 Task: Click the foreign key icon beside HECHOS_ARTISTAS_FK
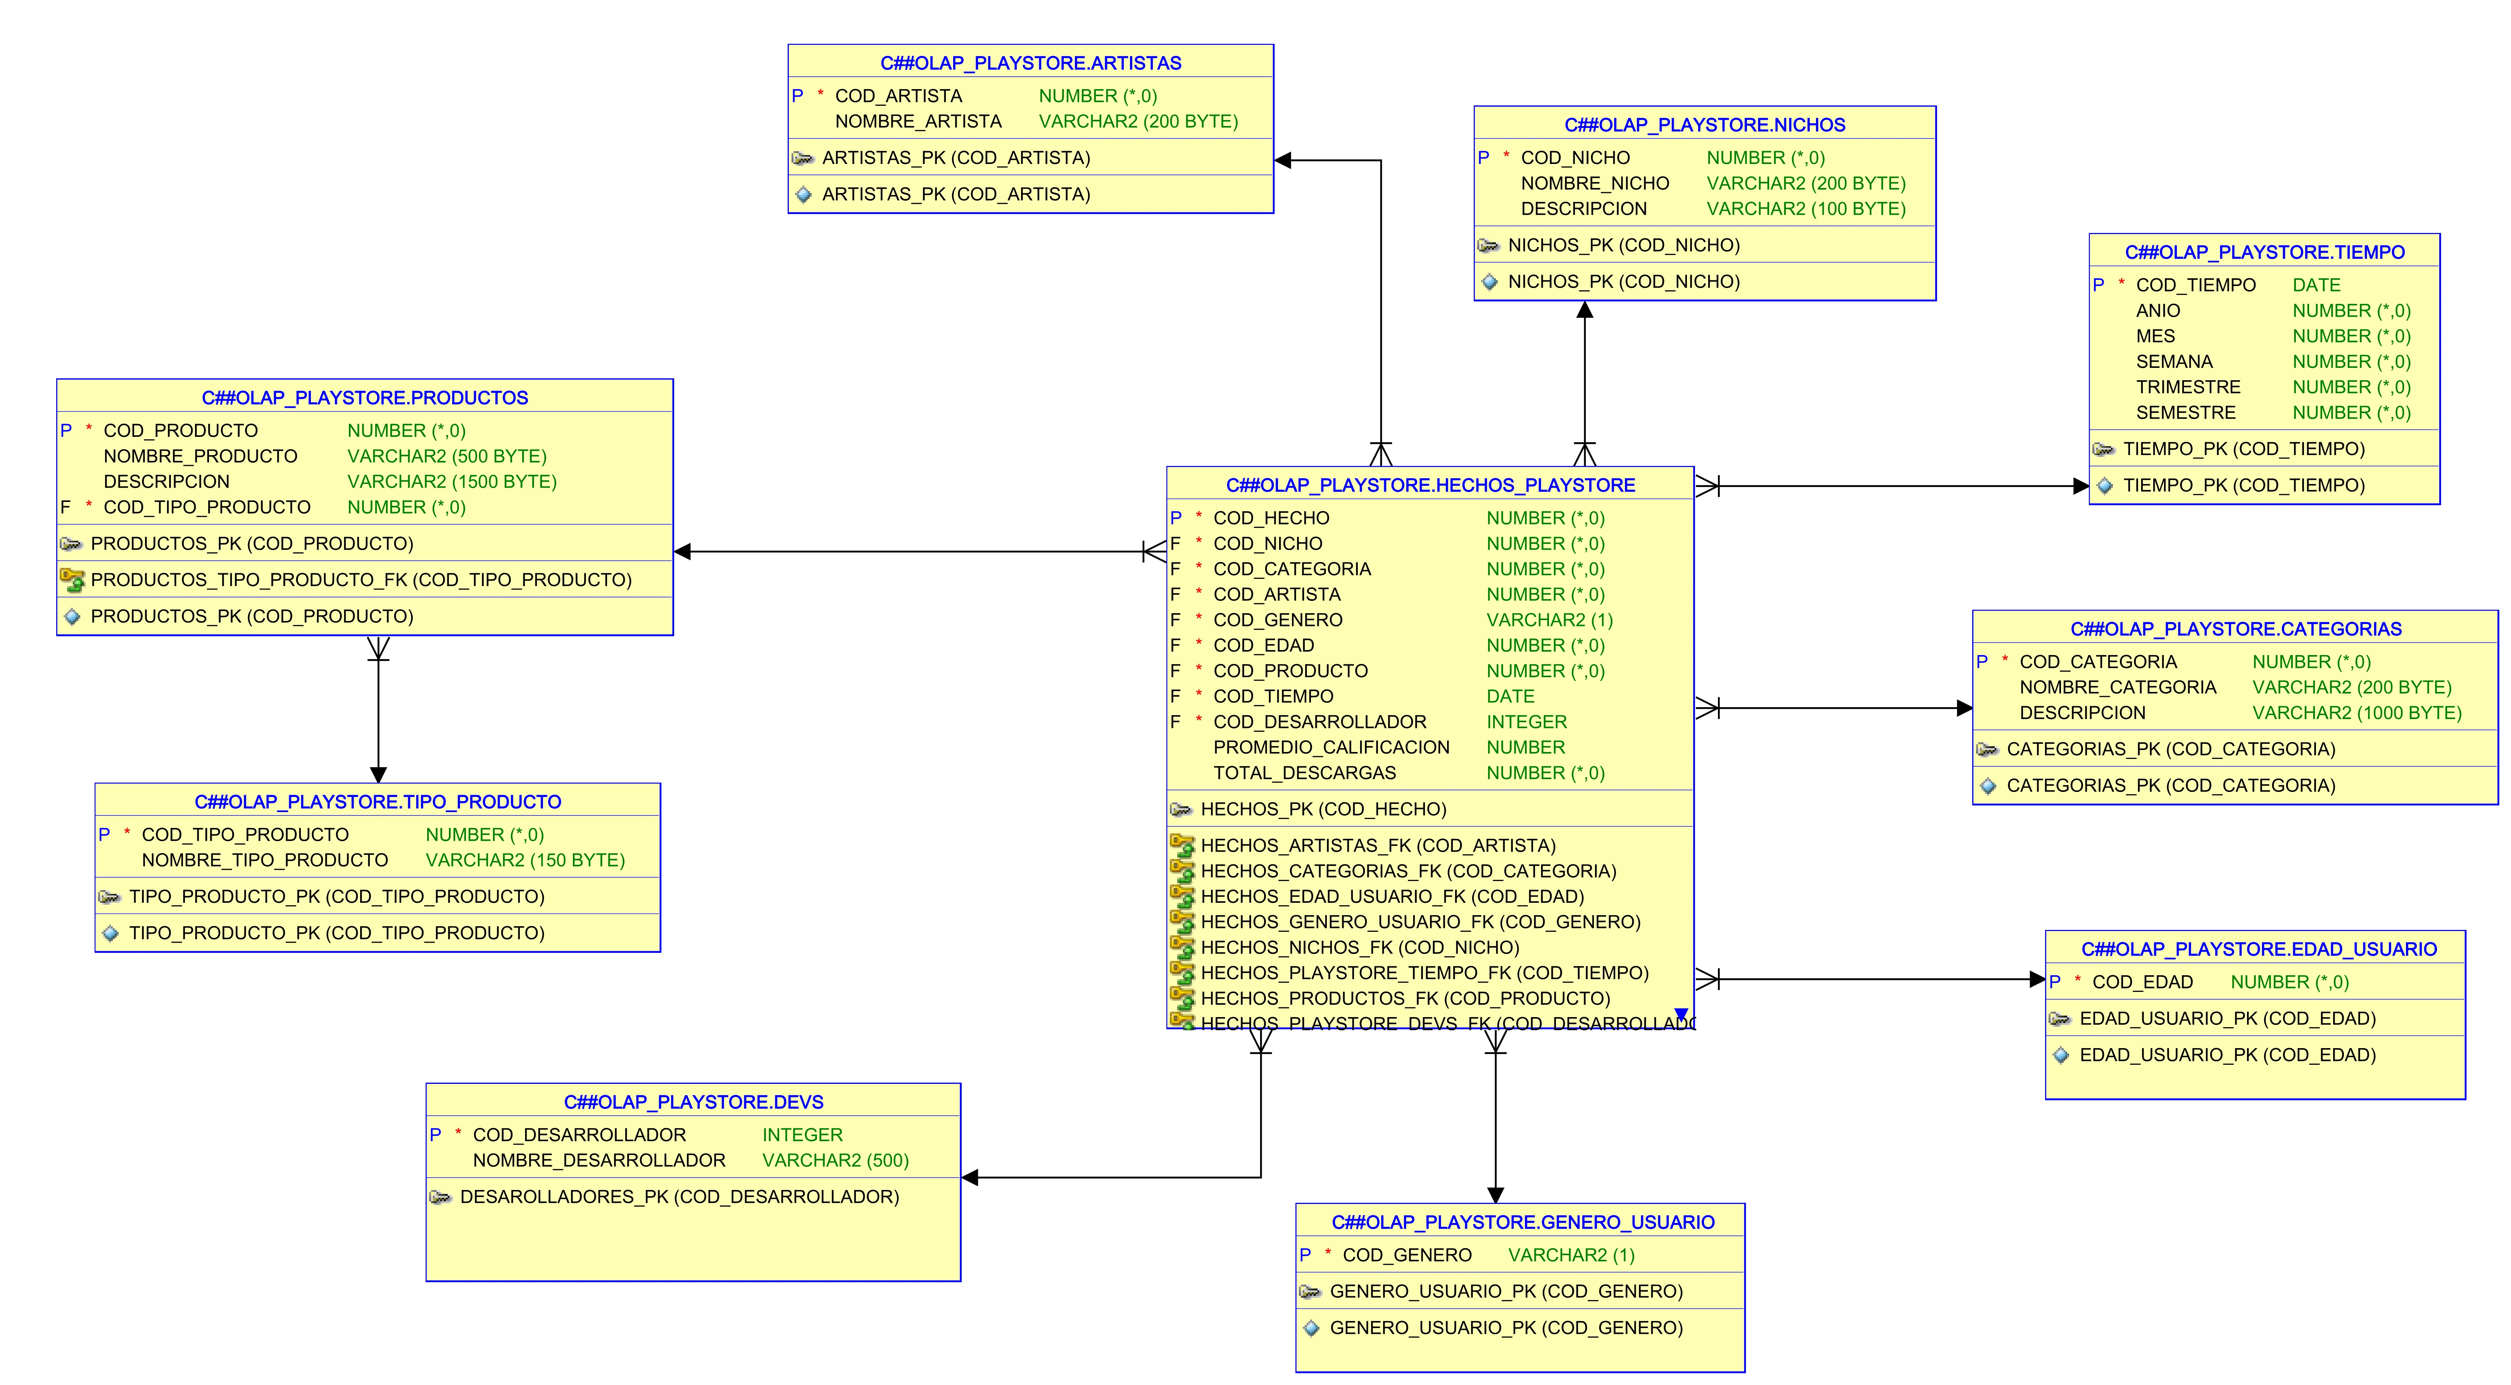(1181, 845)
